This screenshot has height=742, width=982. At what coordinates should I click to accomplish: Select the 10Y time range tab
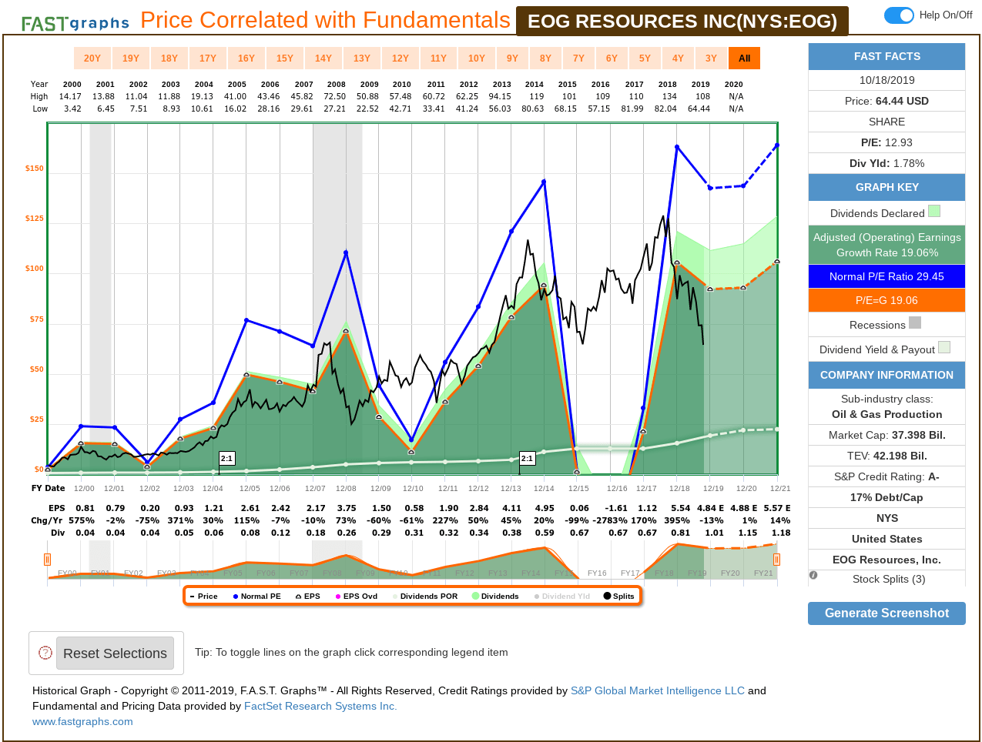pos(477,58)
